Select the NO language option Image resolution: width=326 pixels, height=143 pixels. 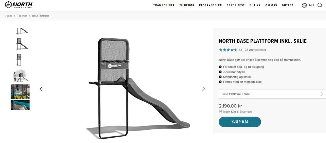click(311, 5)
